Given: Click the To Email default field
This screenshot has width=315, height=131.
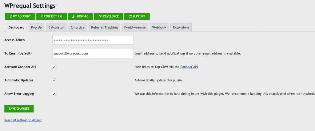Looking at the screenshot, I should pyautogui.click(x=93, y=53).
